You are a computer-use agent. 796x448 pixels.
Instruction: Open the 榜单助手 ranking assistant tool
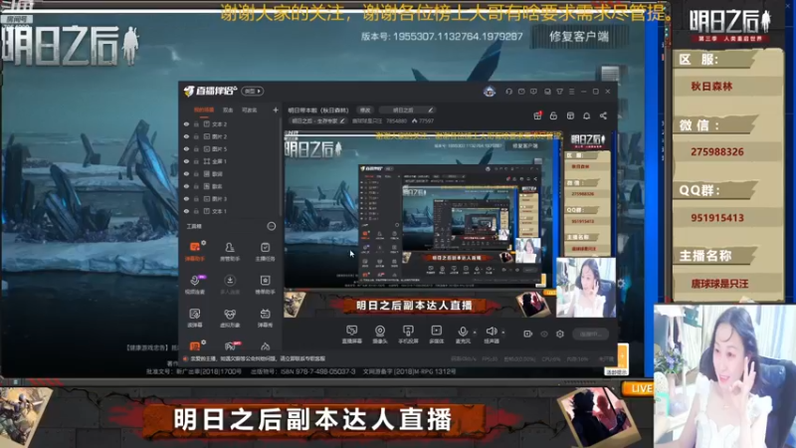(x=265, y=284)
